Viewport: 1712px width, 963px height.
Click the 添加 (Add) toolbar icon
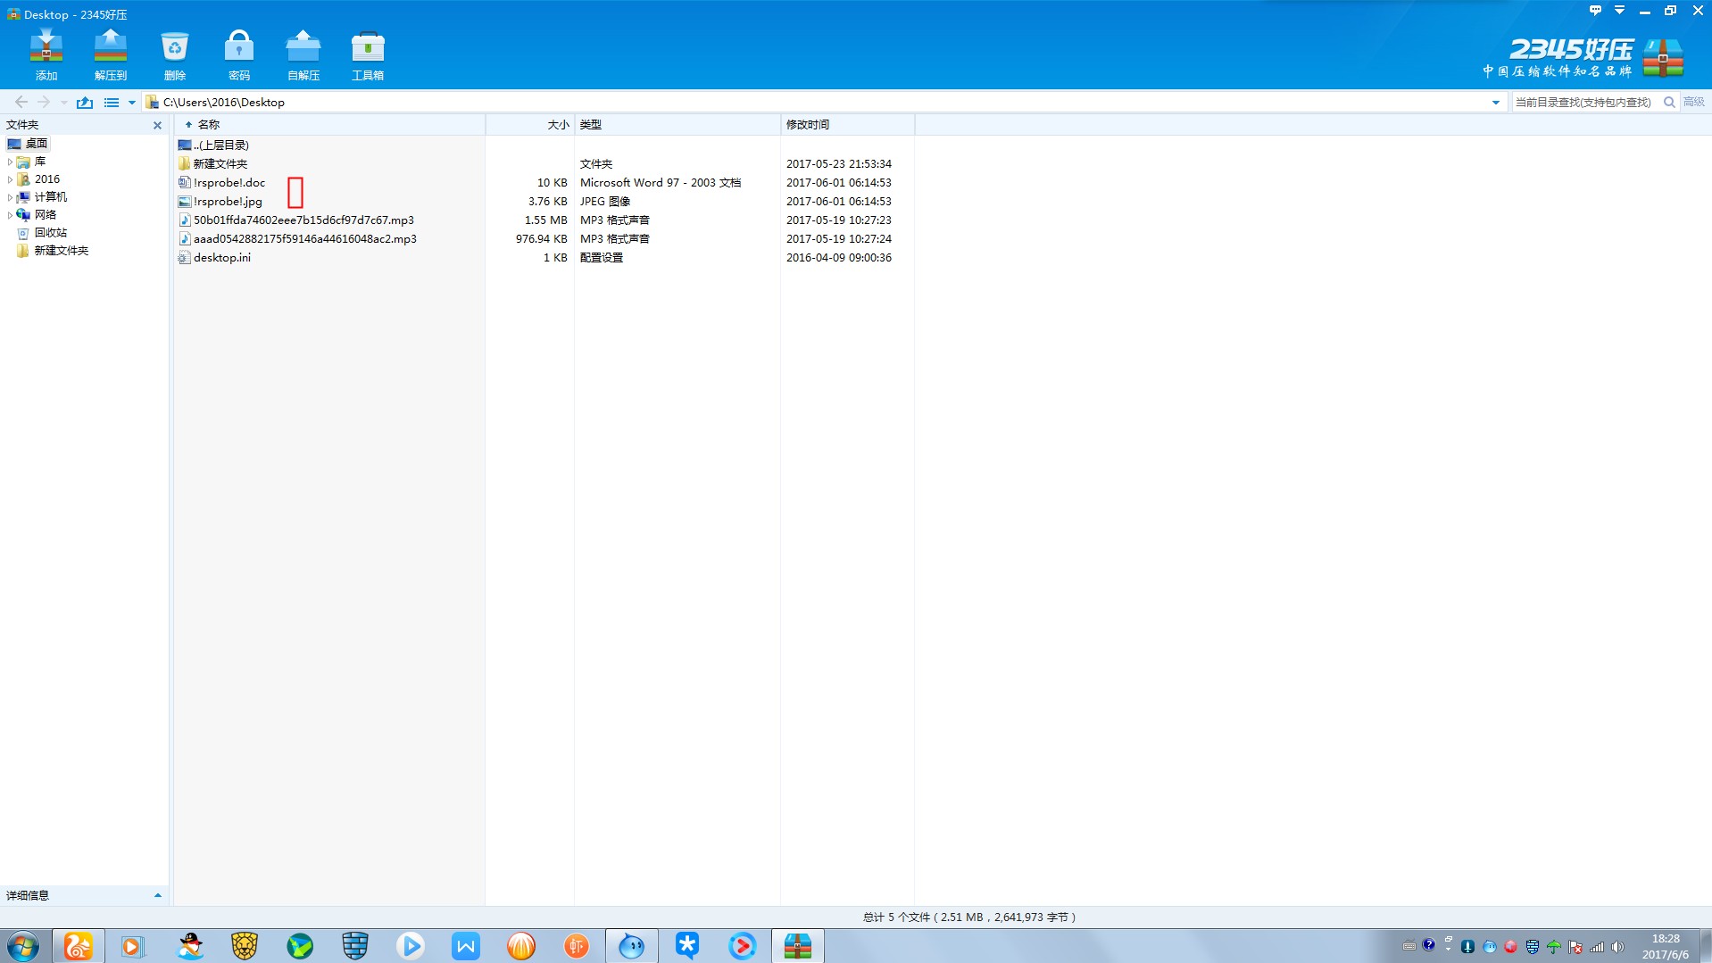46,54
